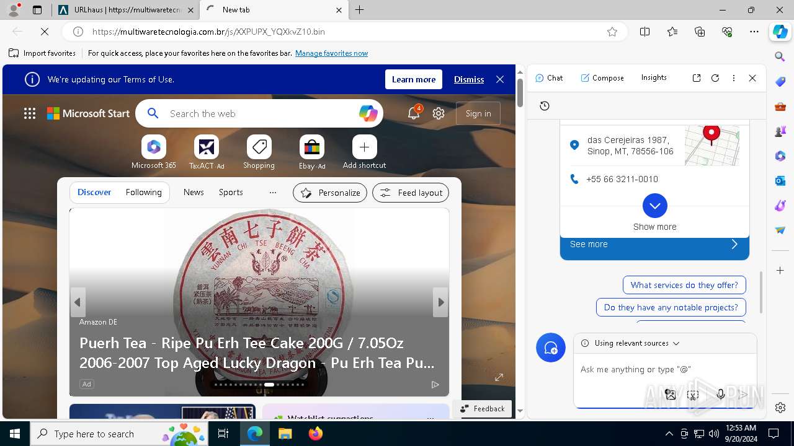Add an image to Copilot prompt
The width and height of the screenshot is (794, 446).
point(671,395)
